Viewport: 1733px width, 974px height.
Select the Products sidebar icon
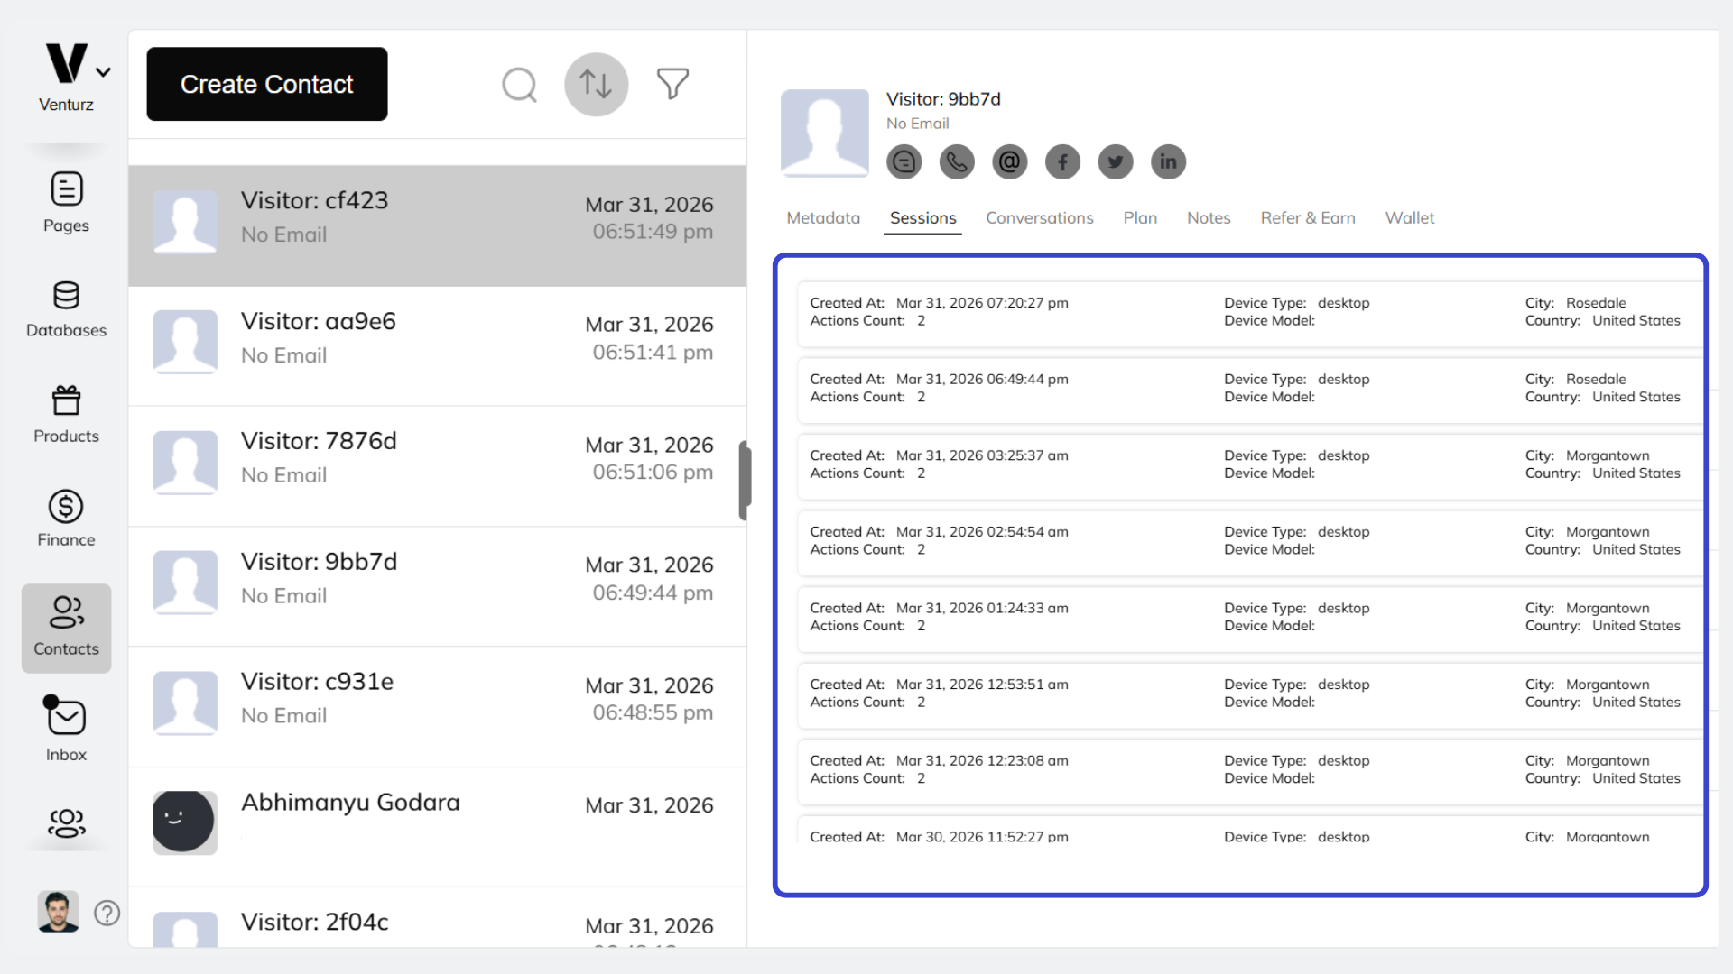click(65, 412)
